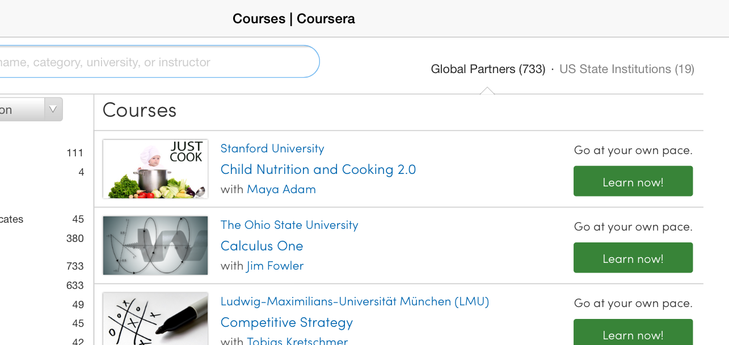Click Learn now for Child Nutrition course
Image resolution: width=729 pixels, height=345 pixels.
[633, 181]
